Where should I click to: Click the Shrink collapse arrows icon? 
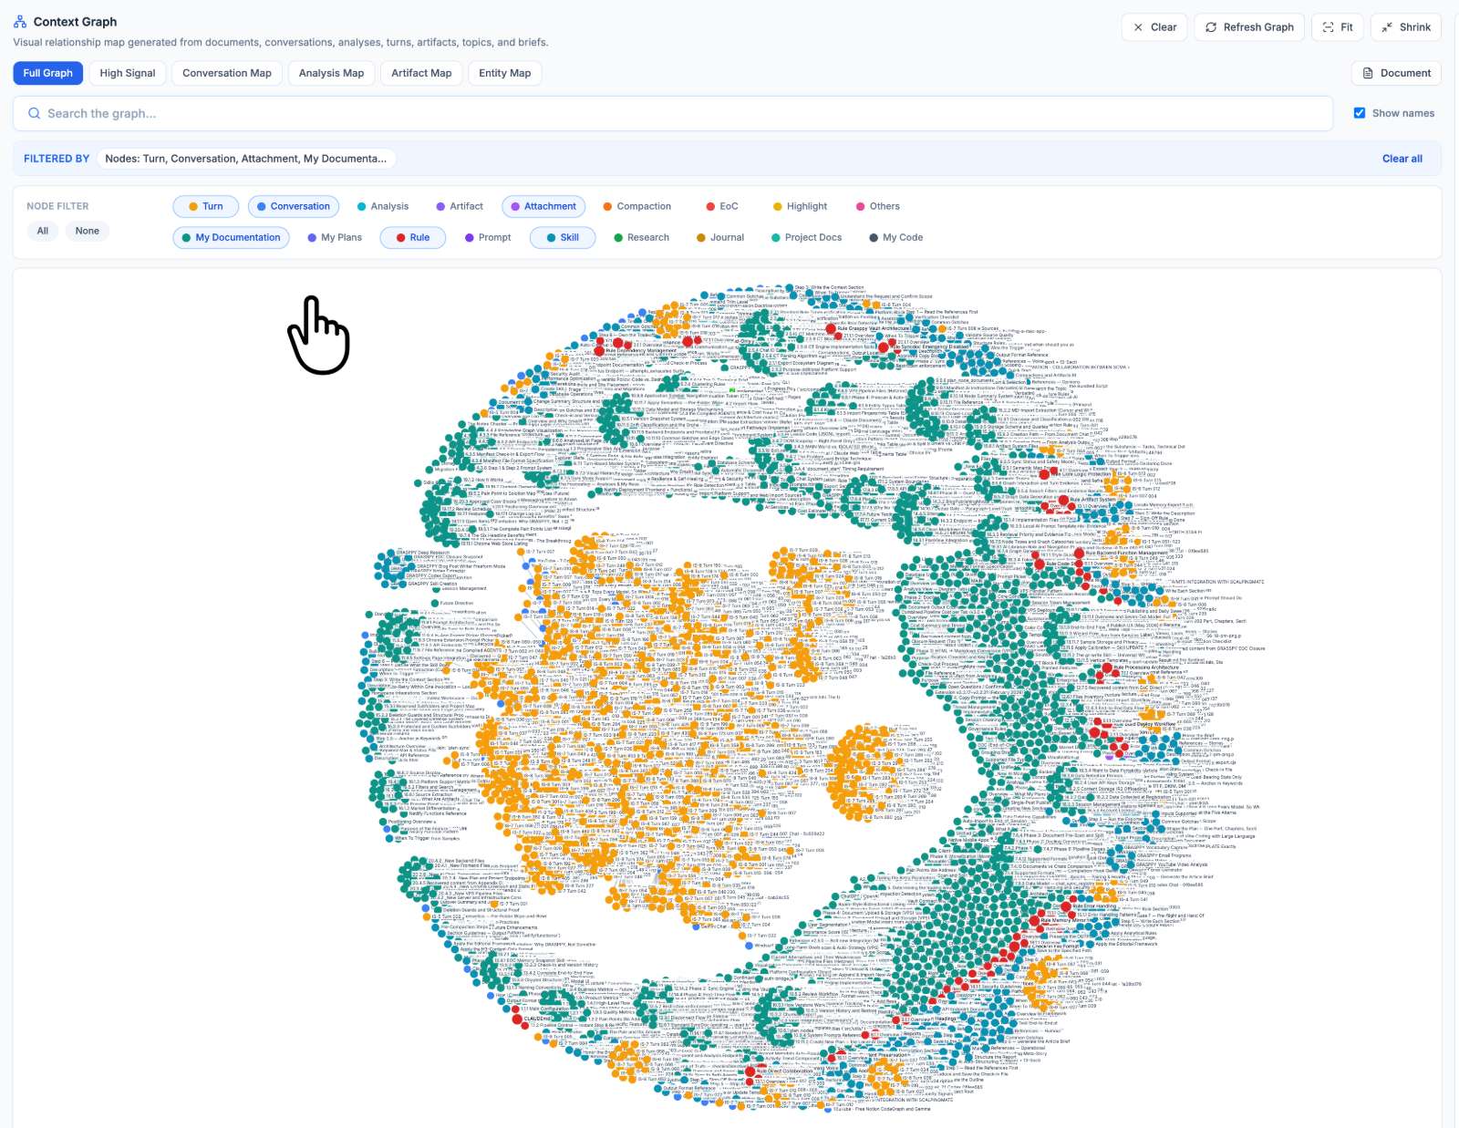(x=1387, y=27)
